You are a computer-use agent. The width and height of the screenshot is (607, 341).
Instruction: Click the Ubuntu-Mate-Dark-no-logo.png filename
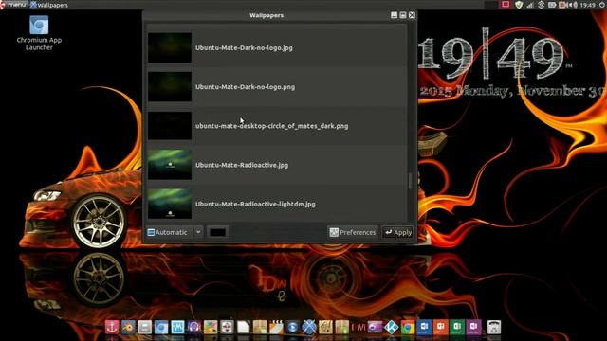[x=245, y=87]
